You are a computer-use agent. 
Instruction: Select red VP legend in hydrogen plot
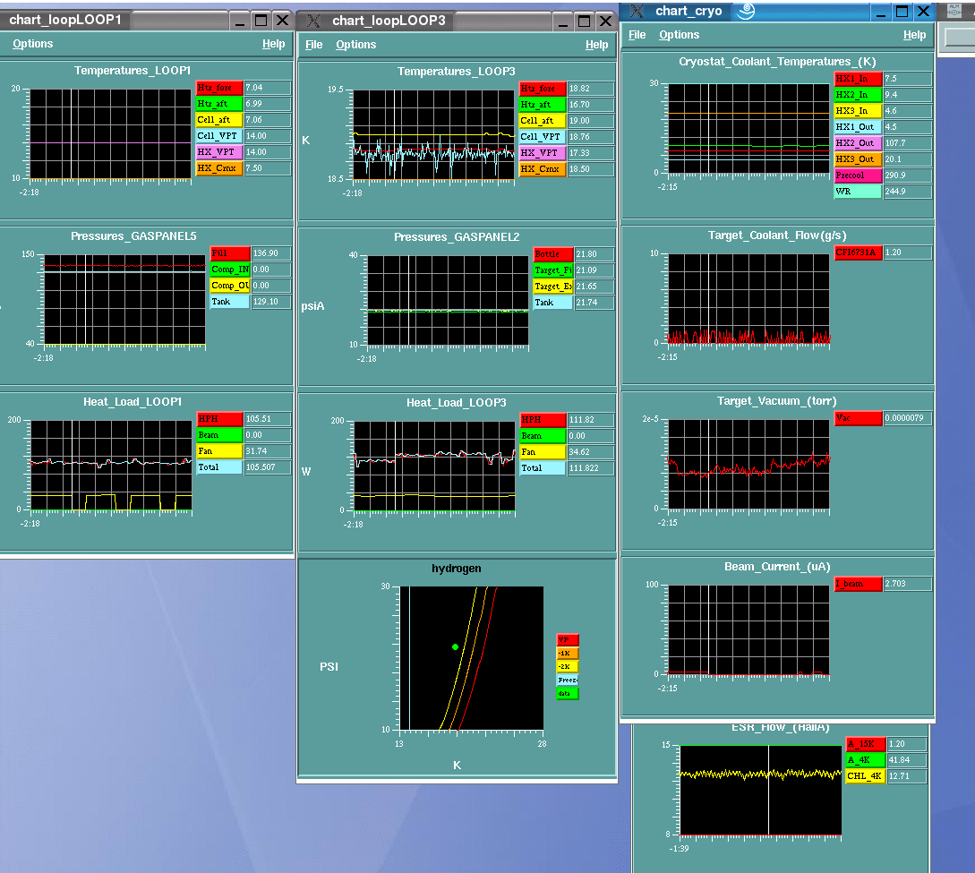tap(568, 640)
